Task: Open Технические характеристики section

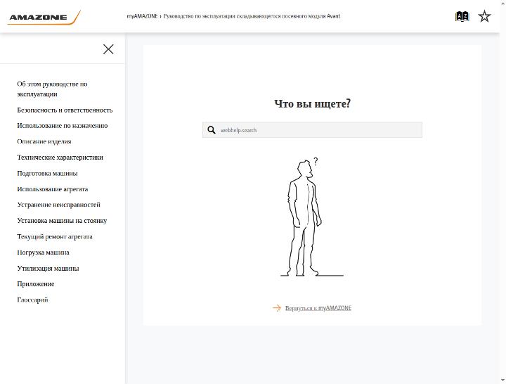Action: [x=60, y=158]
